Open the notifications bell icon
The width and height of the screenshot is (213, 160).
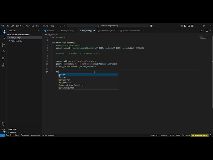coord(211,135)
